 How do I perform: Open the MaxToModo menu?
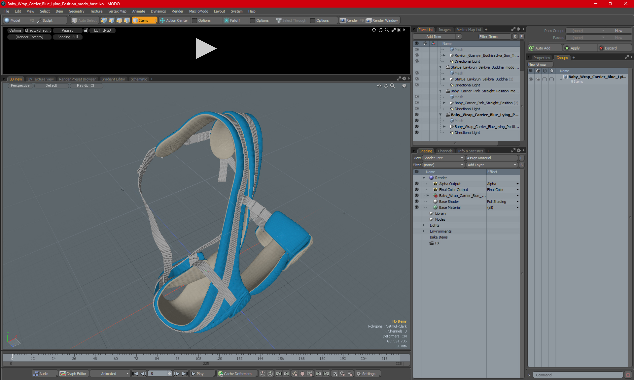point(198,11)
